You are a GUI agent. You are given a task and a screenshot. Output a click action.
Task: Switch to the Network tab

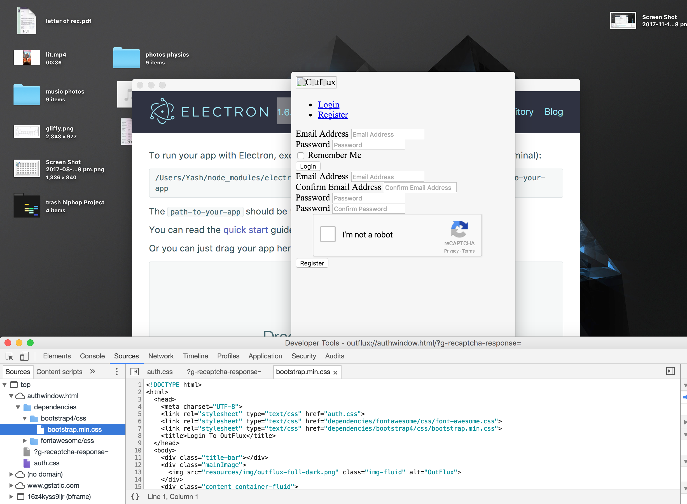tap(161, 356)
